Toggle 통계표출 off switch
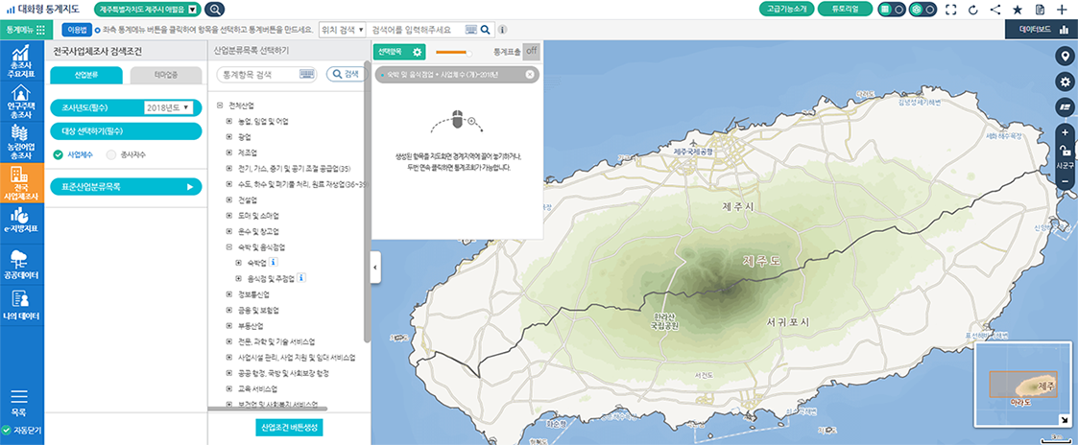Viewport: 1078px width, 445px height. (530, 51)
